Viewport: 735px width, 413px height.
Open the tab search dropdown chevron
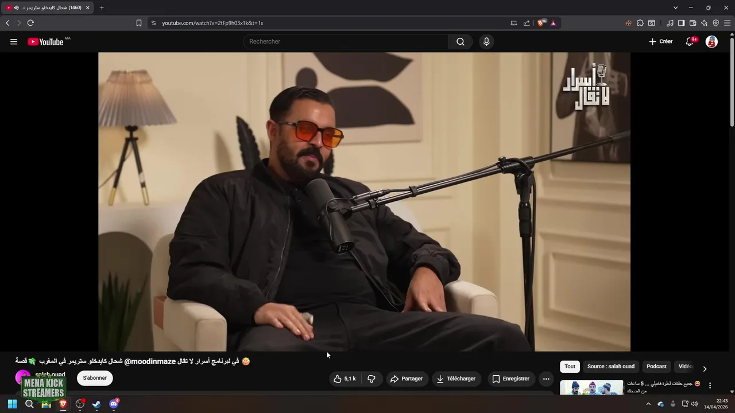point(675,7)
